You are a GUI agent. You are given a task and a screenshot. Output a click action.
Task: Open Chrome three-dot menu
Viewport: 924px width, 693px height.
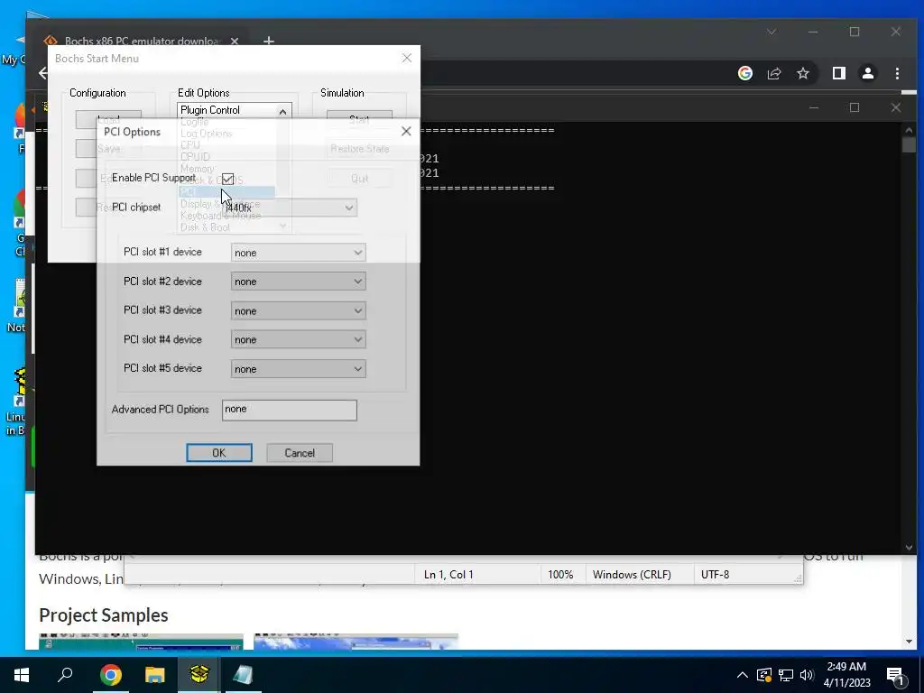[x=897, y=73]
